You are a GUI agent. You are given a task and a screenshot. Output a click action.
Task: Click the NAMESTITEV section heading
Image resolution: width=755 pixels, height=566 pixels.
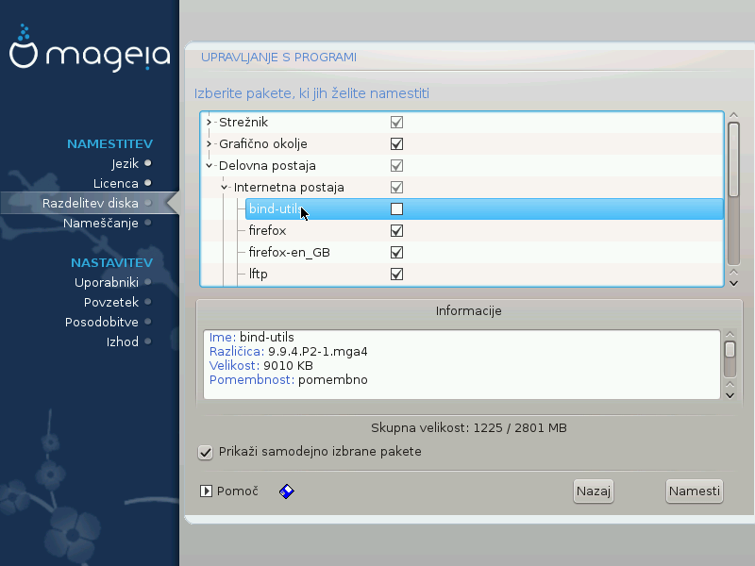109,144
